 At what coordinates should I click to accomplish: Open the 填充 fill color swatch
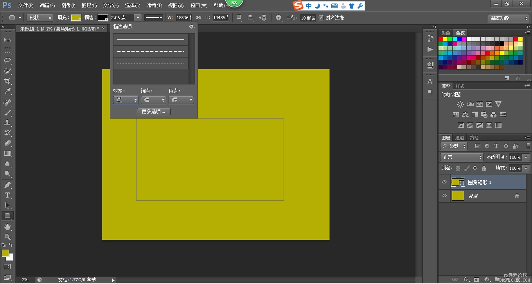(x=76, y=18)
